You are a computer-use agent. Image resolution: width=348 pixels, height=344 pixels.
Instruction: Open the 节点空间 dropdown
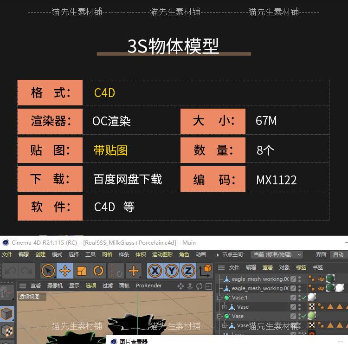tap(277, 254)
